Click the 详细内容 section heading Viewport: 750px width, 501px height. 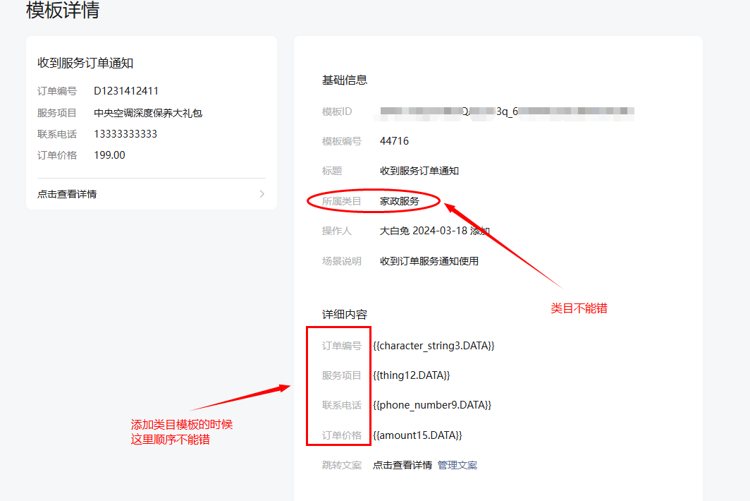[x=345, y=315]
